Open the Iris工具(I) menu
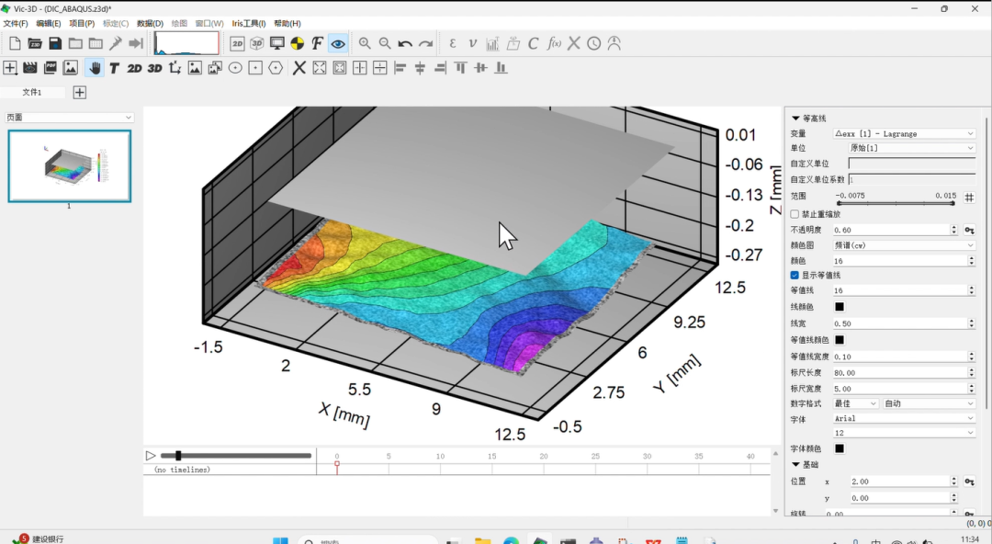 tap(249, 23)
